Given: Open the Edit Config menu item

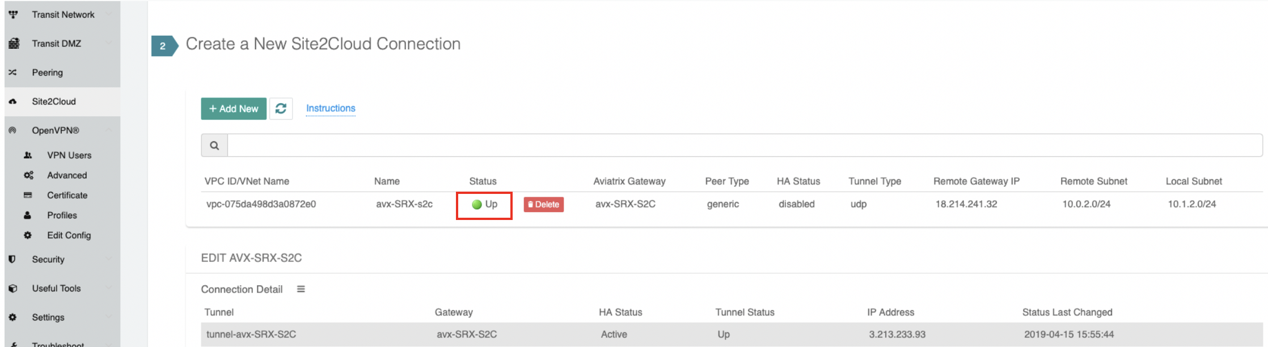Looking at the screenshot, I should [x=69, y=235].
